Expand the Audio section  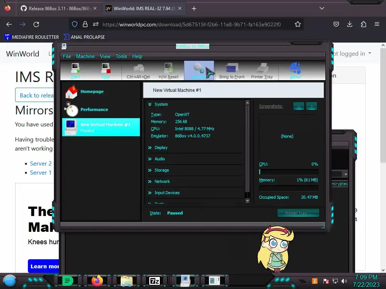(150, 159)
